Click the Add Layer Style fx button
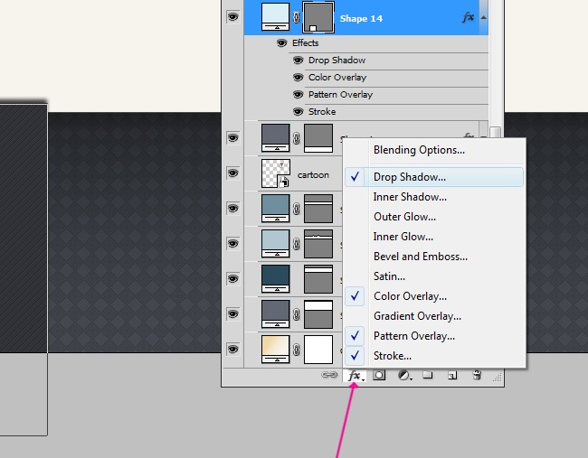 point(355,376)
